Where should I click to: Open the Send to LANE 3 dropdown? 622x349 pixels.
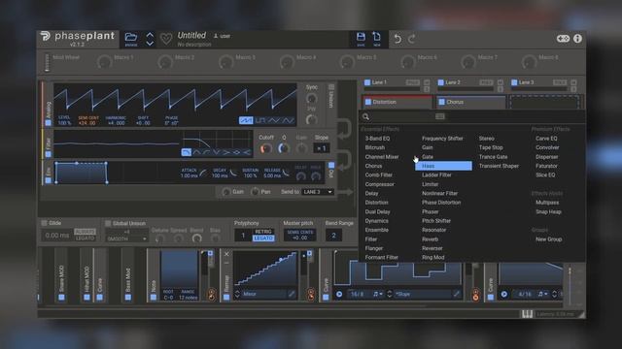coord(318,192)
